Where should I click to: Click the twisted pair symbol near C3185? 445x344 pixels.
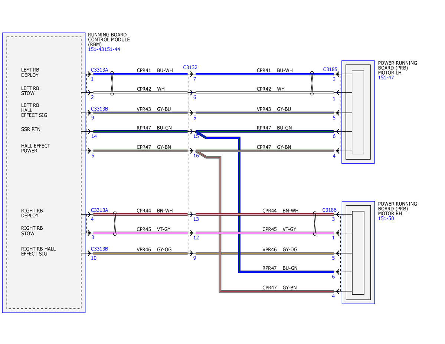(312, 83)
